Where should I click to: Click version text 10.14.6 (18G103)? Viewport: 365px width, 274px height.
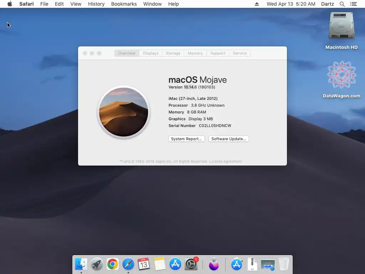pos(199,87)
